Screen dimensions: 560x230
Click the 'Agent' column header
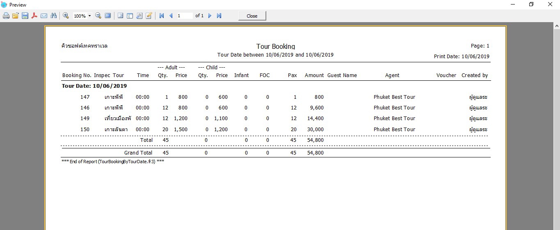[392, 75]
